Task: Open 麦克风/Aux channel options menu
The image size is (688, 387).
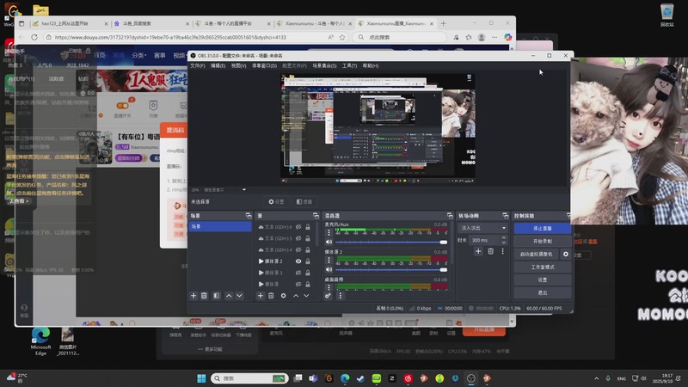Action: click(329, 232)
